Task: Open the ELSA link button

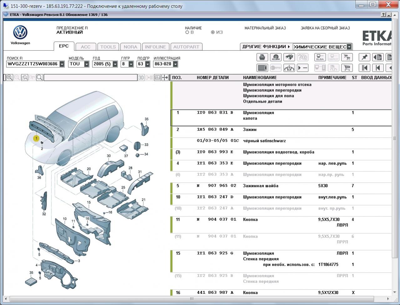Action: tap(320, 57)
